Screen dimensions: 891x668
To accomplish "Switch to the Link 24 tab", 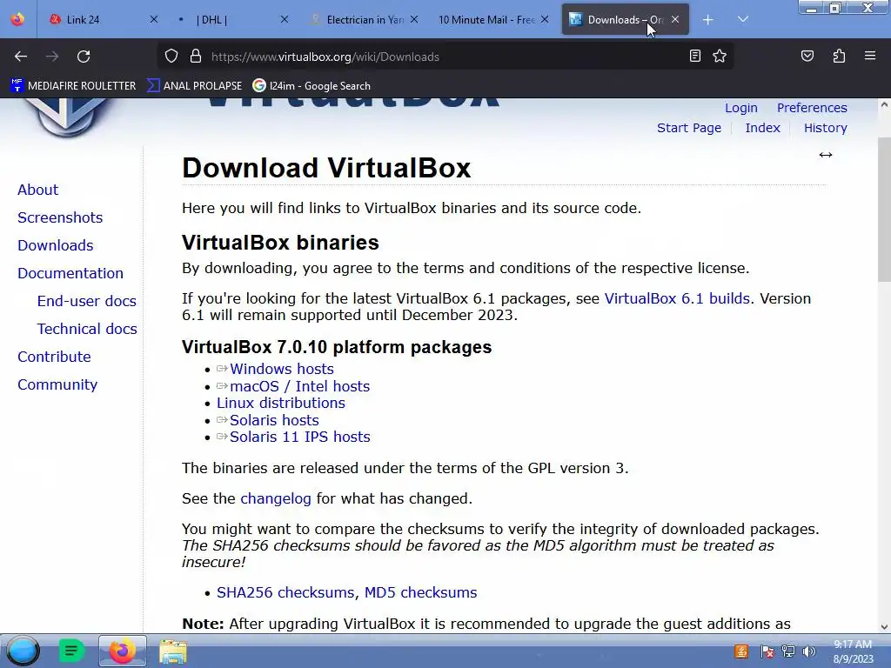I will pyautogui.click(x=97, y=20).
